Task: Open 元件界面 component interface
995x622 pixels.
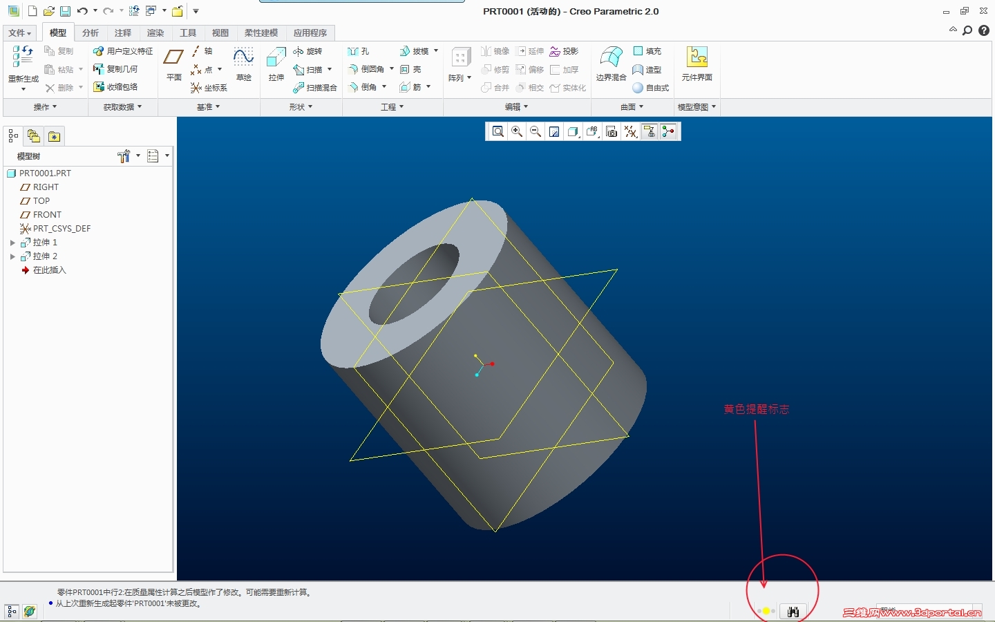Action: [696, 64]
